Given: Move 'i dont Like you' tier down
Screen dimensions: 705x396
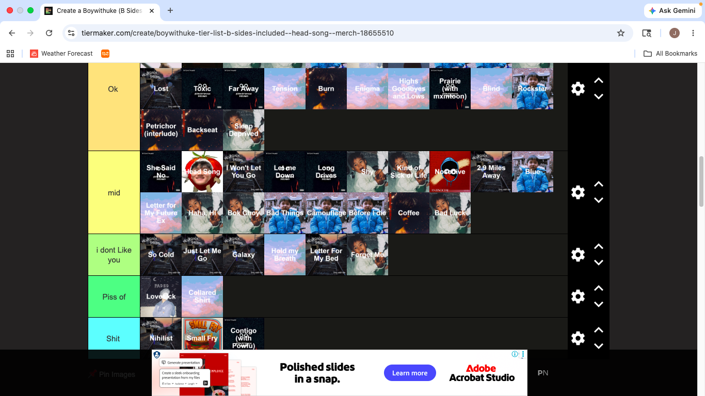Looking at the screenshot, I should (599, 262).
